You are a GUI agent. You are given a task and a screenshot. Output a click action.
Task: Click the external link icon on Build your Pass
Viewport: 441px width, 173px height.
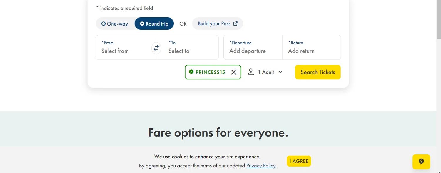[x=235, y=24]
